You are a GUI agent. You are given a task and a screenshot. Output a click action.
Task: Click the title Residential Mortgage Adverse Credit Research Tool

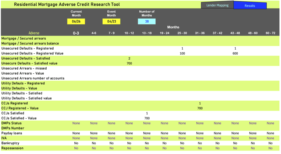[x=67, y=4]
